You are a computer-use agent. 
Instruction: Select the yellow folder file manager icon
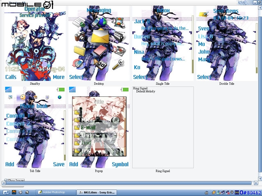tap(80, 51)
